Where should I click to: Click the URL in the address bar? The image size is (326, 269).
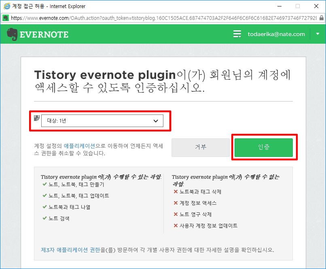click(164, 18)
